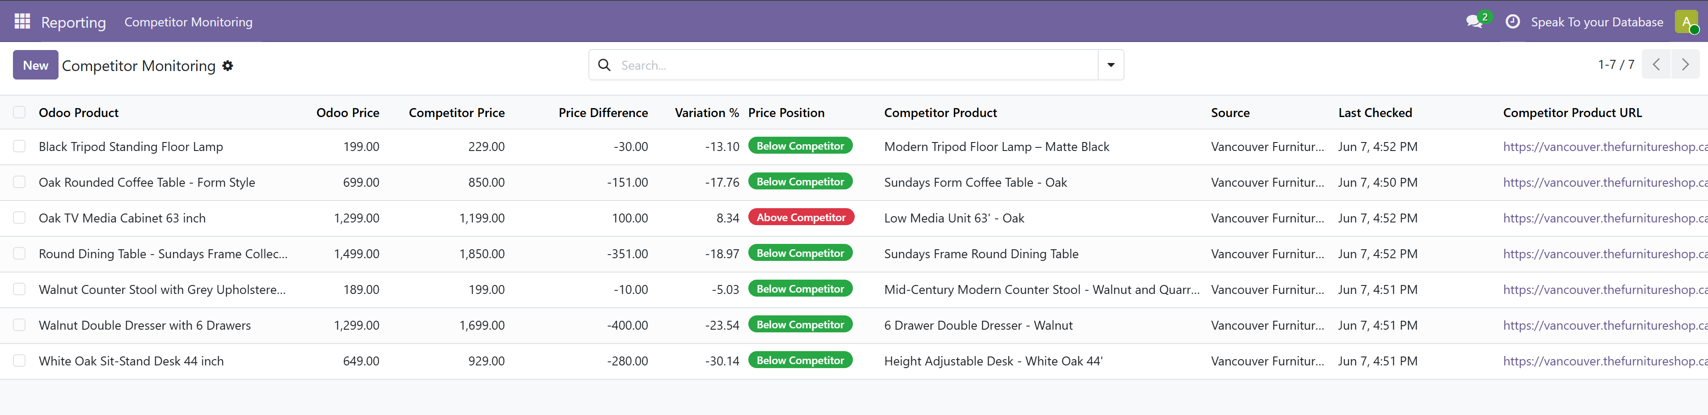Check the Oak TV Media Cabinet row
Screen dimensions: 1708x415
pyautogui.click(x=19, y=218)
